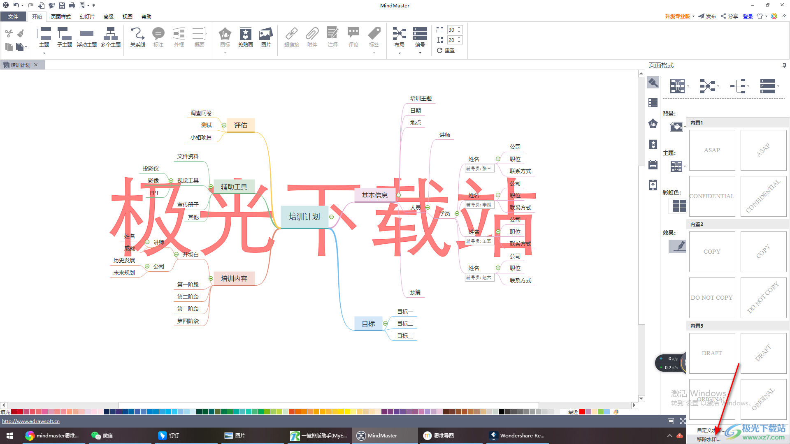Viewport: 790px width, 444px height.
Task: Open the mobile export panel icon in sidebar
Action: (x=653, y=185)
